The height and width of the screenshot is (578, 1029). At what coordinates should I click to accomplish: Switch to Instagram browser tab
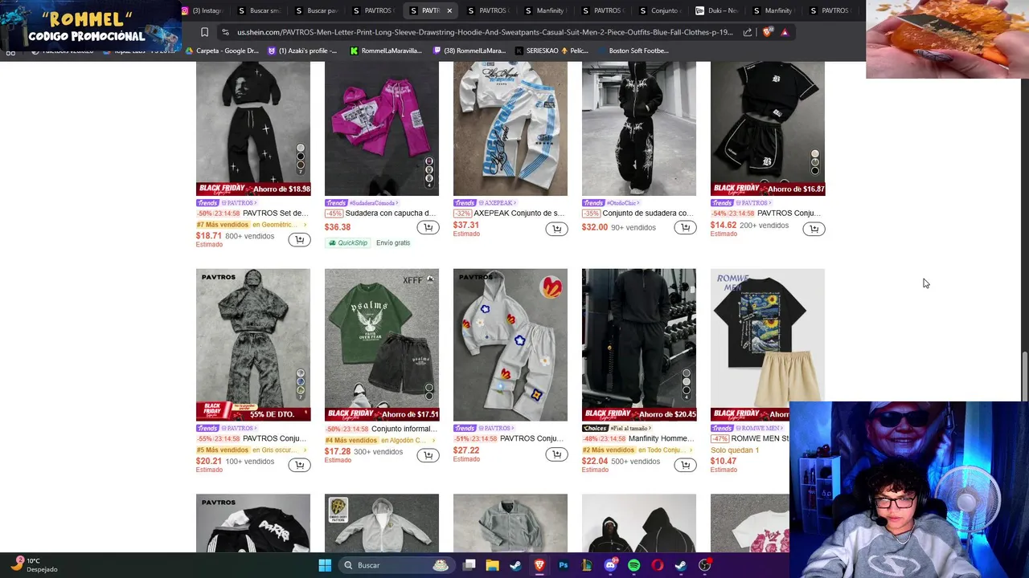202,10
